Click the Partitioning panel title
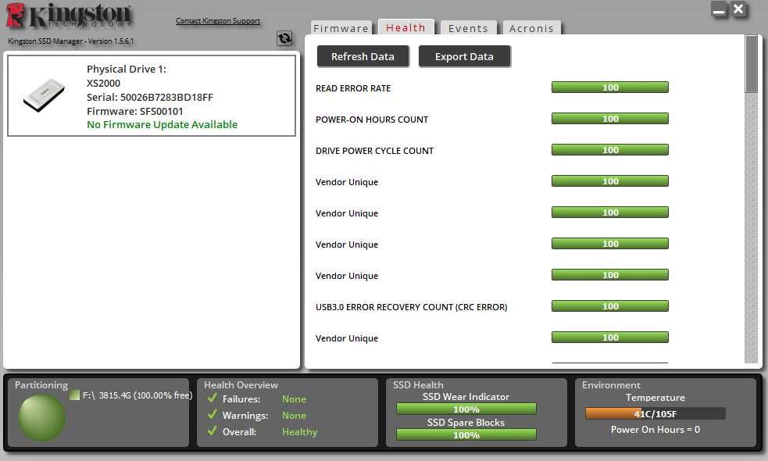Screen dimensions: 768x461 click(x=41, y=385)
